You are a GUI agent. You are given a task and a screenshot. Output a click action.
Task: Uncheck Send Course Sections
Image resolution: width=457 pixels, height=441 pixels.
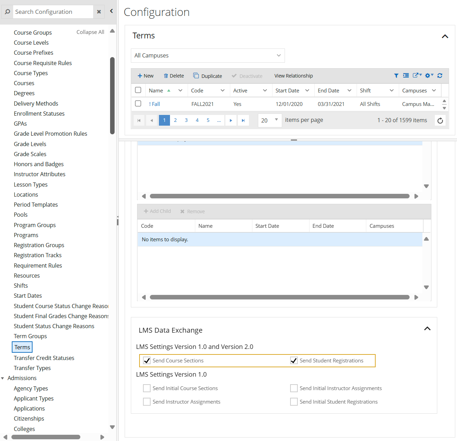click(147, 360)
